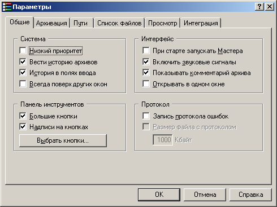Open the Архивация tab
Image resolution: width=277 pixels, height=207 pixels.
(51, 23)
